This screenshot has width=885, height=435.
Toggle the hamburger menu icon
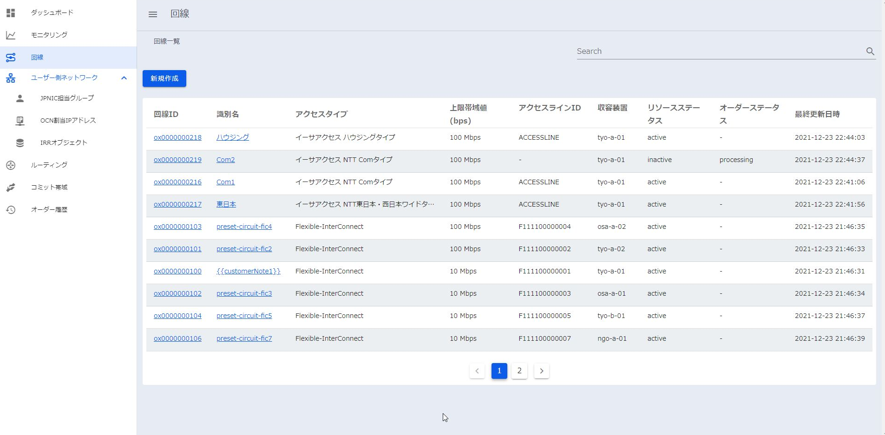tap(153, 14)
